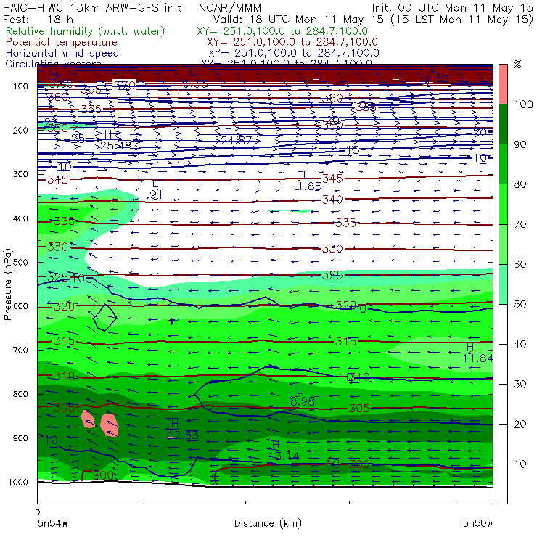The height and width of the screenshot is (537, 537).
Task: Click the 'L 8.98' wind minimum label
Action: click(x=302, y=395)
